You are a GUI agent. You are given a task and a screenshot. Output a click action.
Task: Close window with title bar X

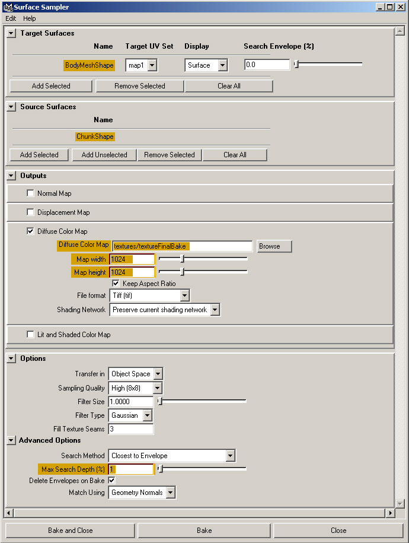tap(400, 7)
